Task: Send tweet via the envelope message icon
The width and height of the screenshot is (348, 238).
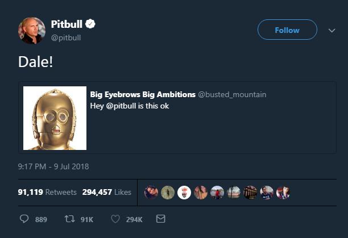Action: tap(160, 219)
